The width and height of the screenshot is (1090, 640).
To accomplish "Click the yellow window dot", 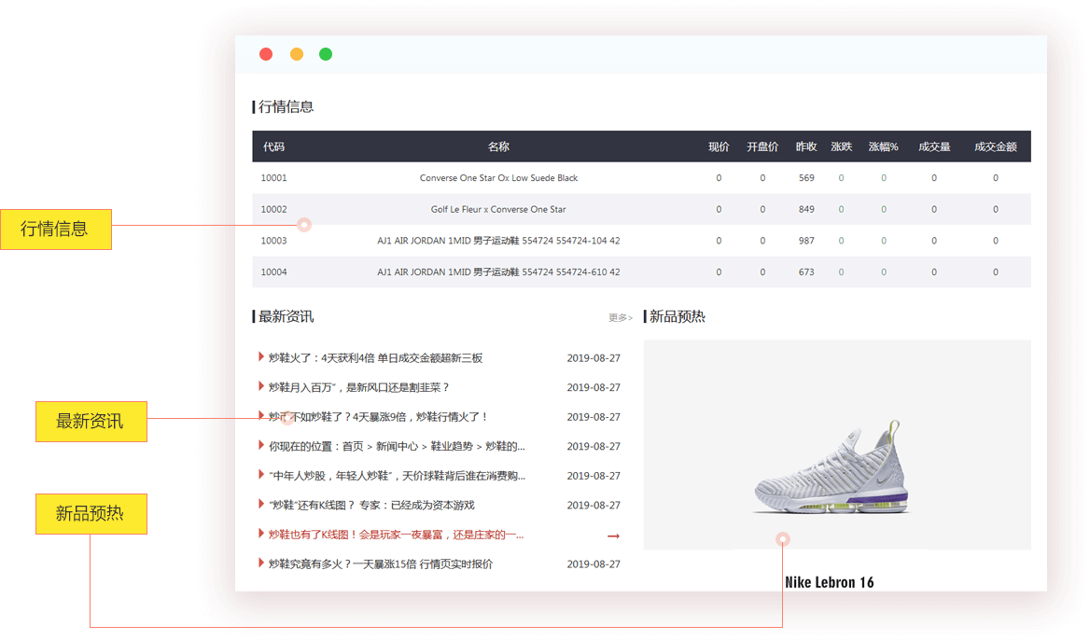I will (x=297, y=54).
